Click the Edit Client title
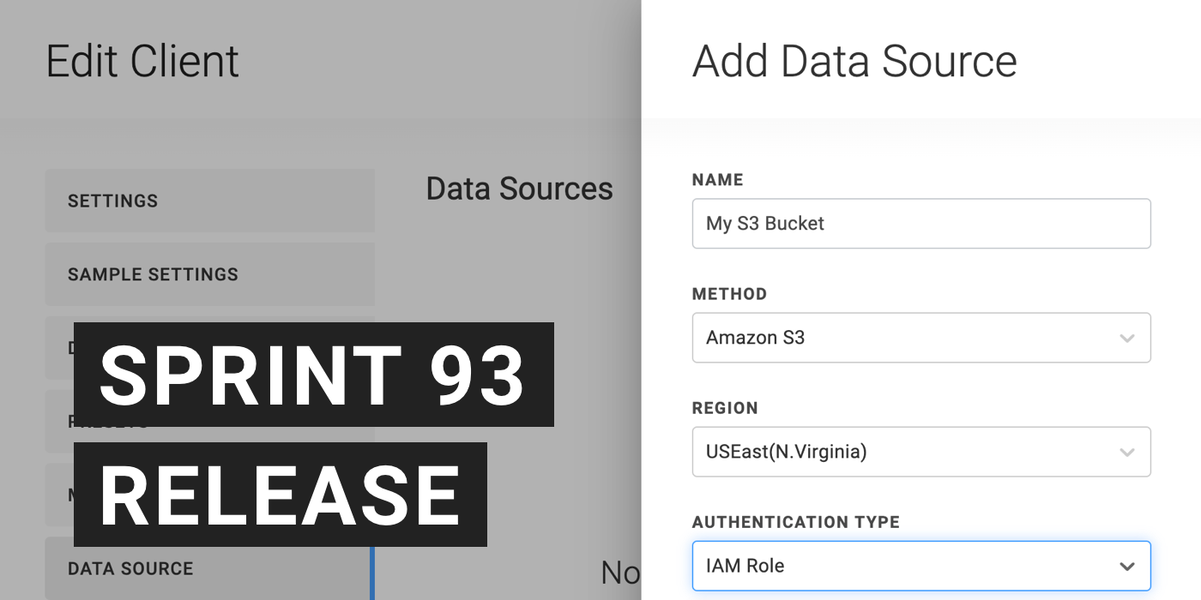This screenshot has width=1201, height=600. (x=143, y=60)
